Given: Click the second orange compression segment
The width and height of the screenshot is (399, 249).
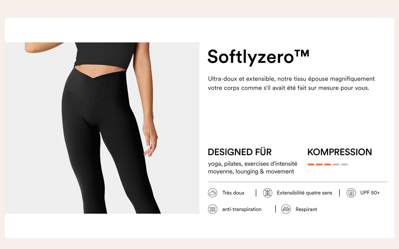Looking at the screenshot, I should point(319,164).
